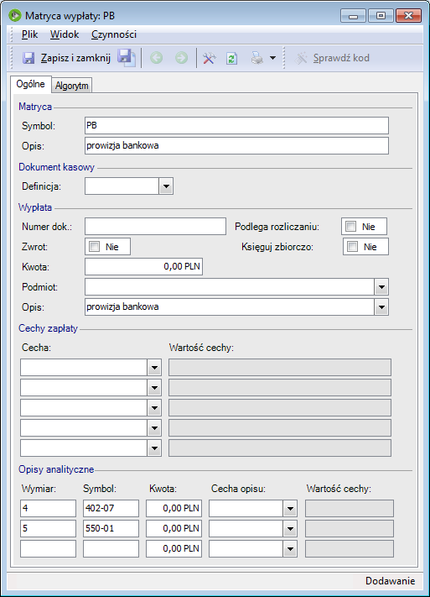Expand the Definicja dropdown
430x597 pixels.
(166, 186)
